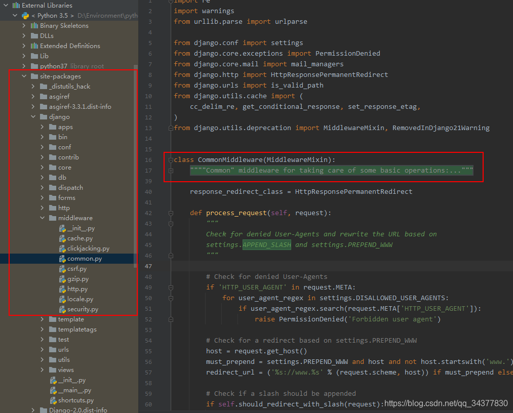Collapse the django folder arrow
This screenshot has width=513, height=413.
pyautogui.click(x=33, y=117)
